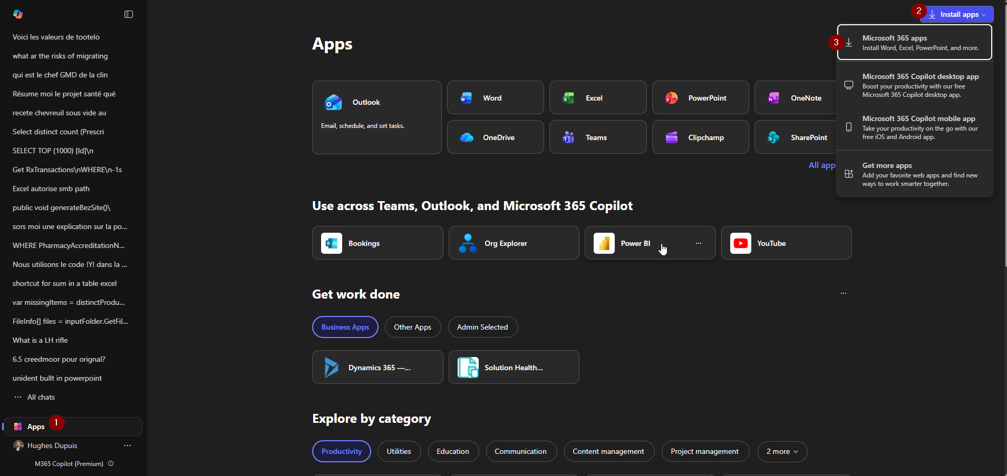
Task: Switch to Business Apps tab
Action: pos(345,327)
